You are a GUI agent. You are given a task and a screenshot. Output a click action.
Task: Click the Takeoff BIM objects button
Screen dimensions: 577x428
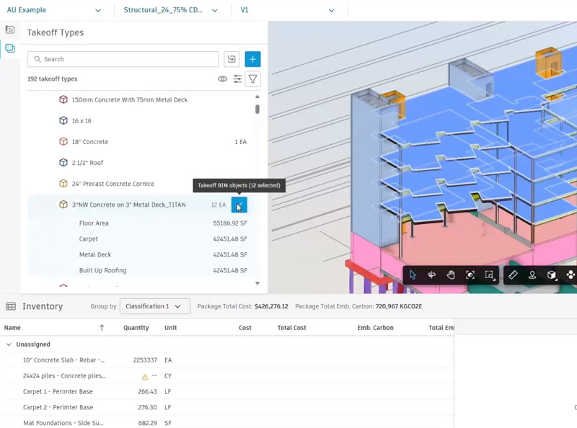239,205
